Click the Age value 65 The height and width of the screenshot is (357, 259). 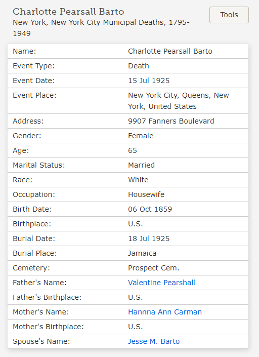click(x=133, y=150)
